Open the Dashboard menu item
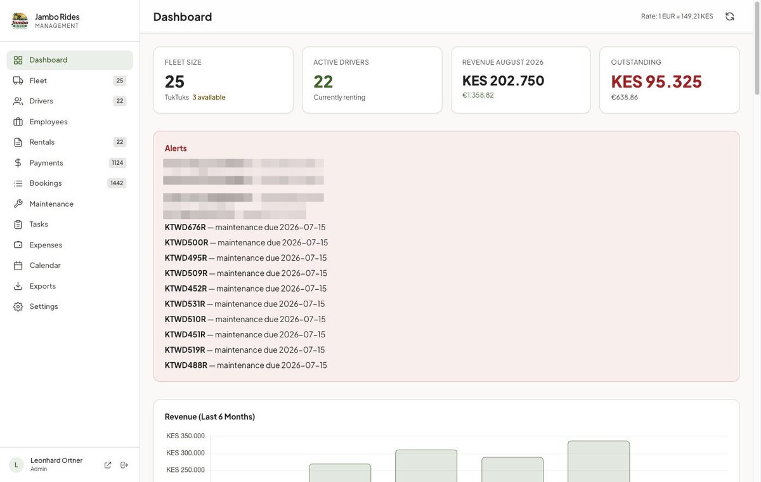The height and width of the screenshot is (482, 761). tap(70, 60)
